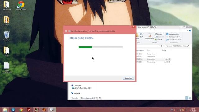This screenshot has height=112, width=199.
Task: Select the top-left desktop folder icon
Action: click(x=7, y=6)
